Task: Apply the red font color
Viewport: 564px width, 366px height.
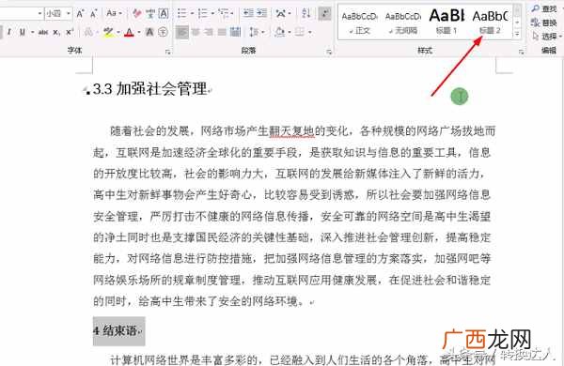Action: pos(129,33)
